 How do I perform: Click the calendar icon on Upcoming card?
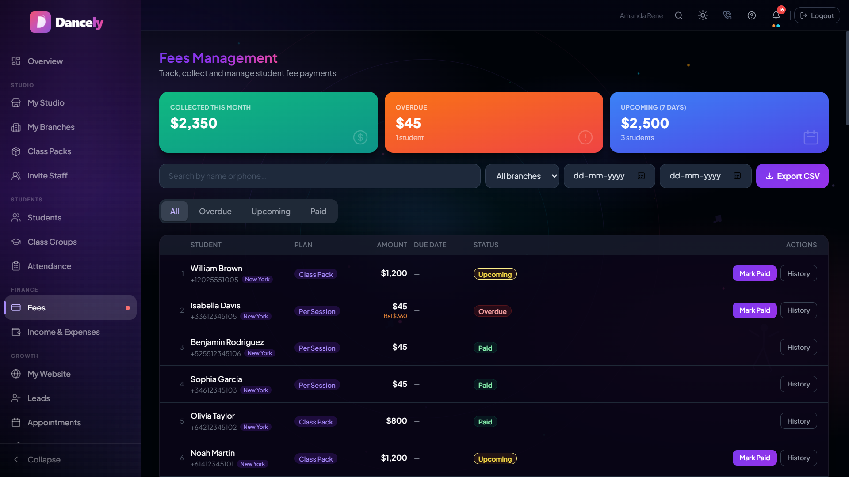811,137
